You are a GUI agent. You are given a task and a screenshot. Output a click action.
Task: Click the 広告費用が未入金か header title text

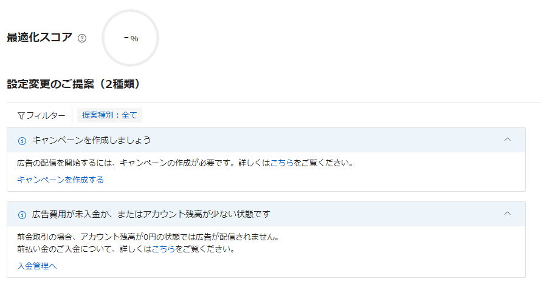click(151, 214)
